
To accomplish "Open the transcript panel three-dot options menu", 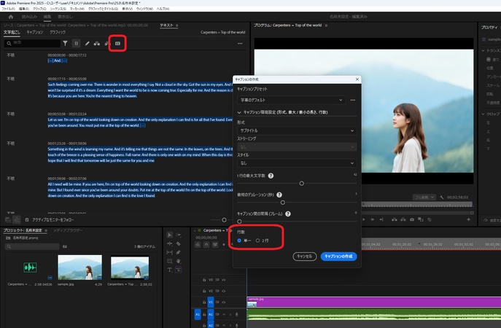I will click(x=239, y=44).
